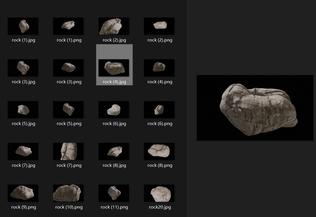Click the file name rock (6).jpg
The height and width of the screenshot is (217, 316).
tap(114, 124)
